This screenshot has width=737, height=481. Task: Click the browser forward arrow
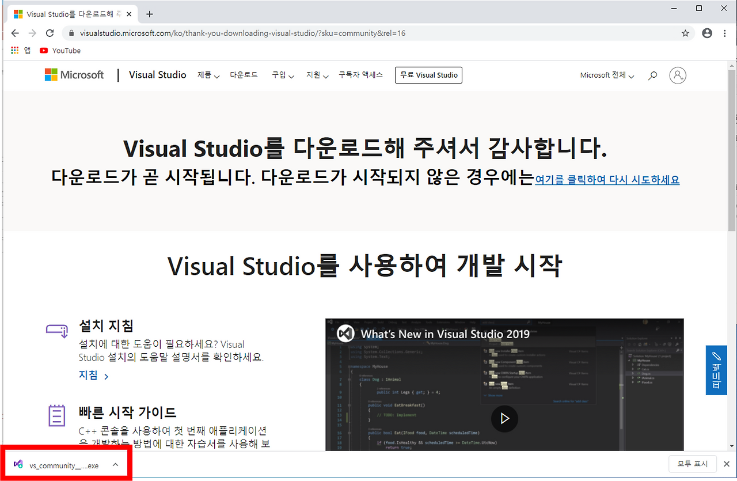[32, 33]
